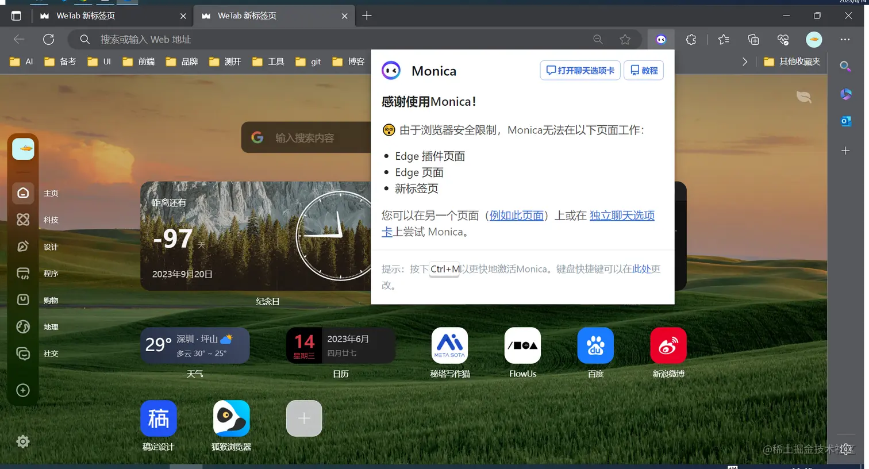Open the Outlook sidebar icon
The width and height of the screenshot is (869, 469).
pyautogui.click(x=845, y=121)
